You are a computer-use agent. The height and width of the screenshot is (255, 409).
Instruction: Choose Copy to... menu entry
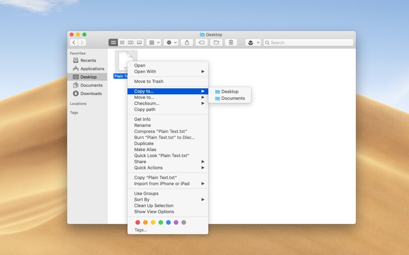point(168,91)
